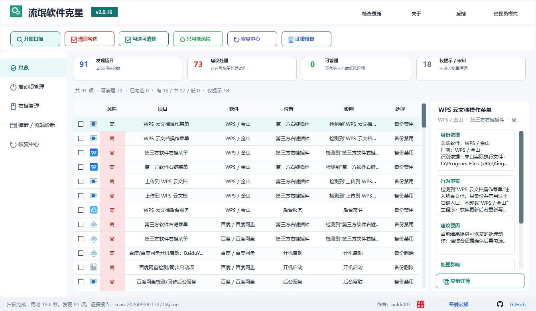Open 反馈 in the header
Screen dimensions: 536x311
click(461, 14)
